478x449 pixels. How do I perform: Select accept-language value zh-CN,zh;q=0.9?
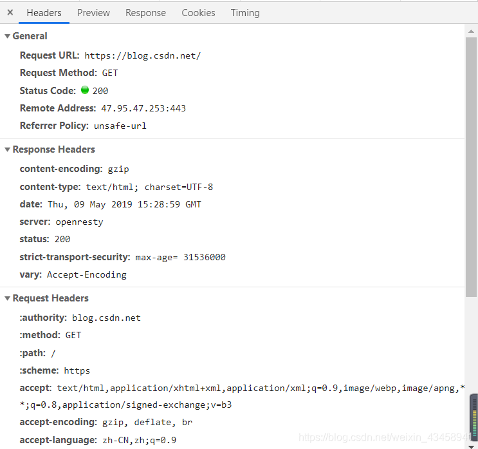coord(140,440)
